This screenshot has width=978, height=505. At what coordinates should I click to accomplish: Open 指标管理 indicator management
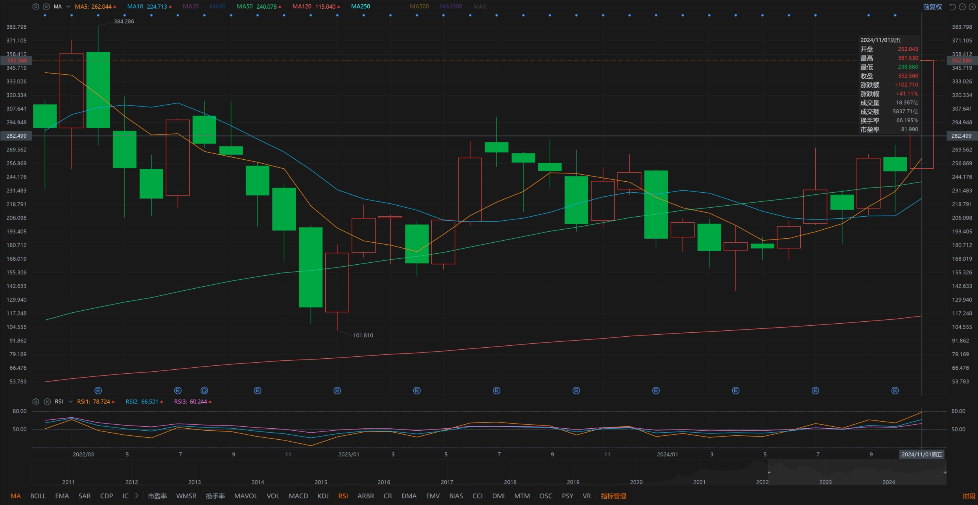pos(613,496)
